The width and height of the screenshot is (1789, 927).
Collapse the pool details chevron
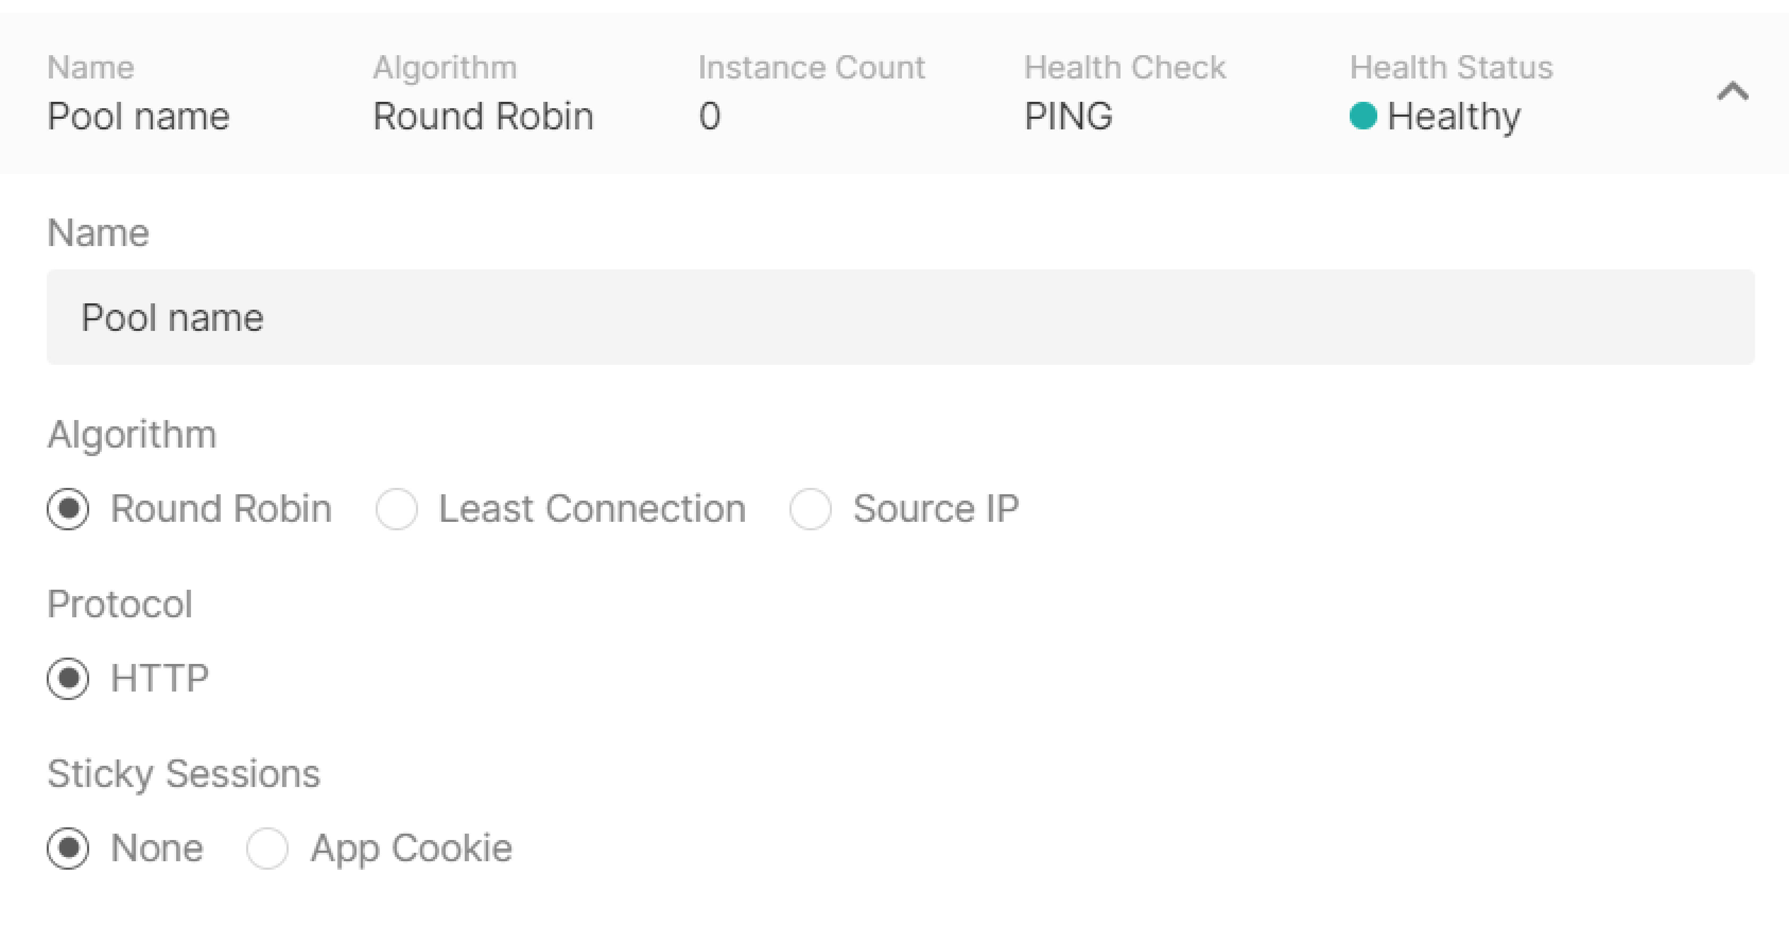click(x=1733, y=91)
